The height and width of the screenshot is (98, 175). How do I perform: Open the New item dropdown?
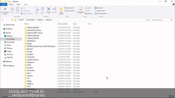[x=69, y=8]
